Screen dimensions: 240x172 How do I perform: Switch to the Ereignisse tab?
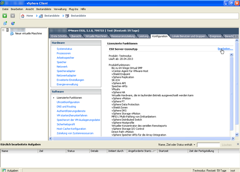click(215, 36)
